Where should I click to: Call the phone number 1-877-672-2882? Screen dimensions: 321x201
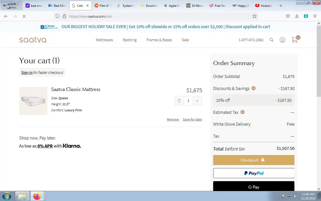pyautogui.click(x=251, y=40)
